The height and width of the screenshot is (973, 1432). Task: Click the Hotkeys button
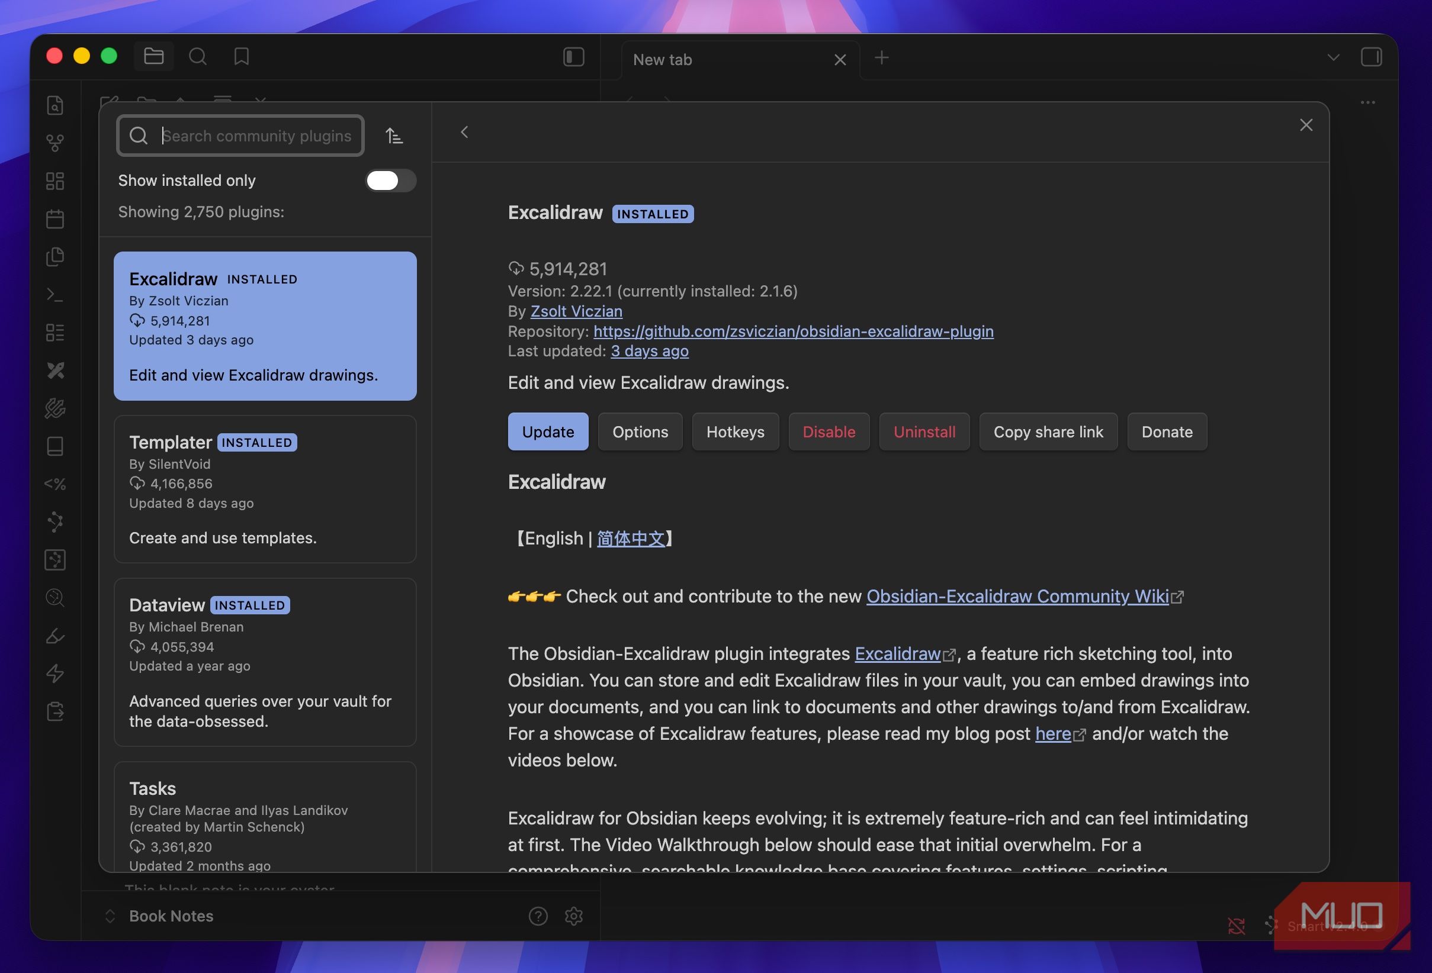pos(735,431)
